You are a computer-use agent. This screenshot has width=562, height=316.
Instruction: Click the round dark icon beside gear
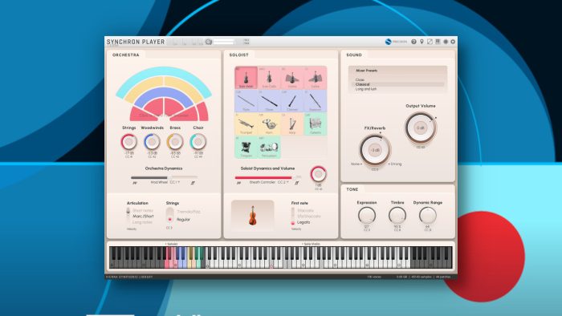coord(446,42)
